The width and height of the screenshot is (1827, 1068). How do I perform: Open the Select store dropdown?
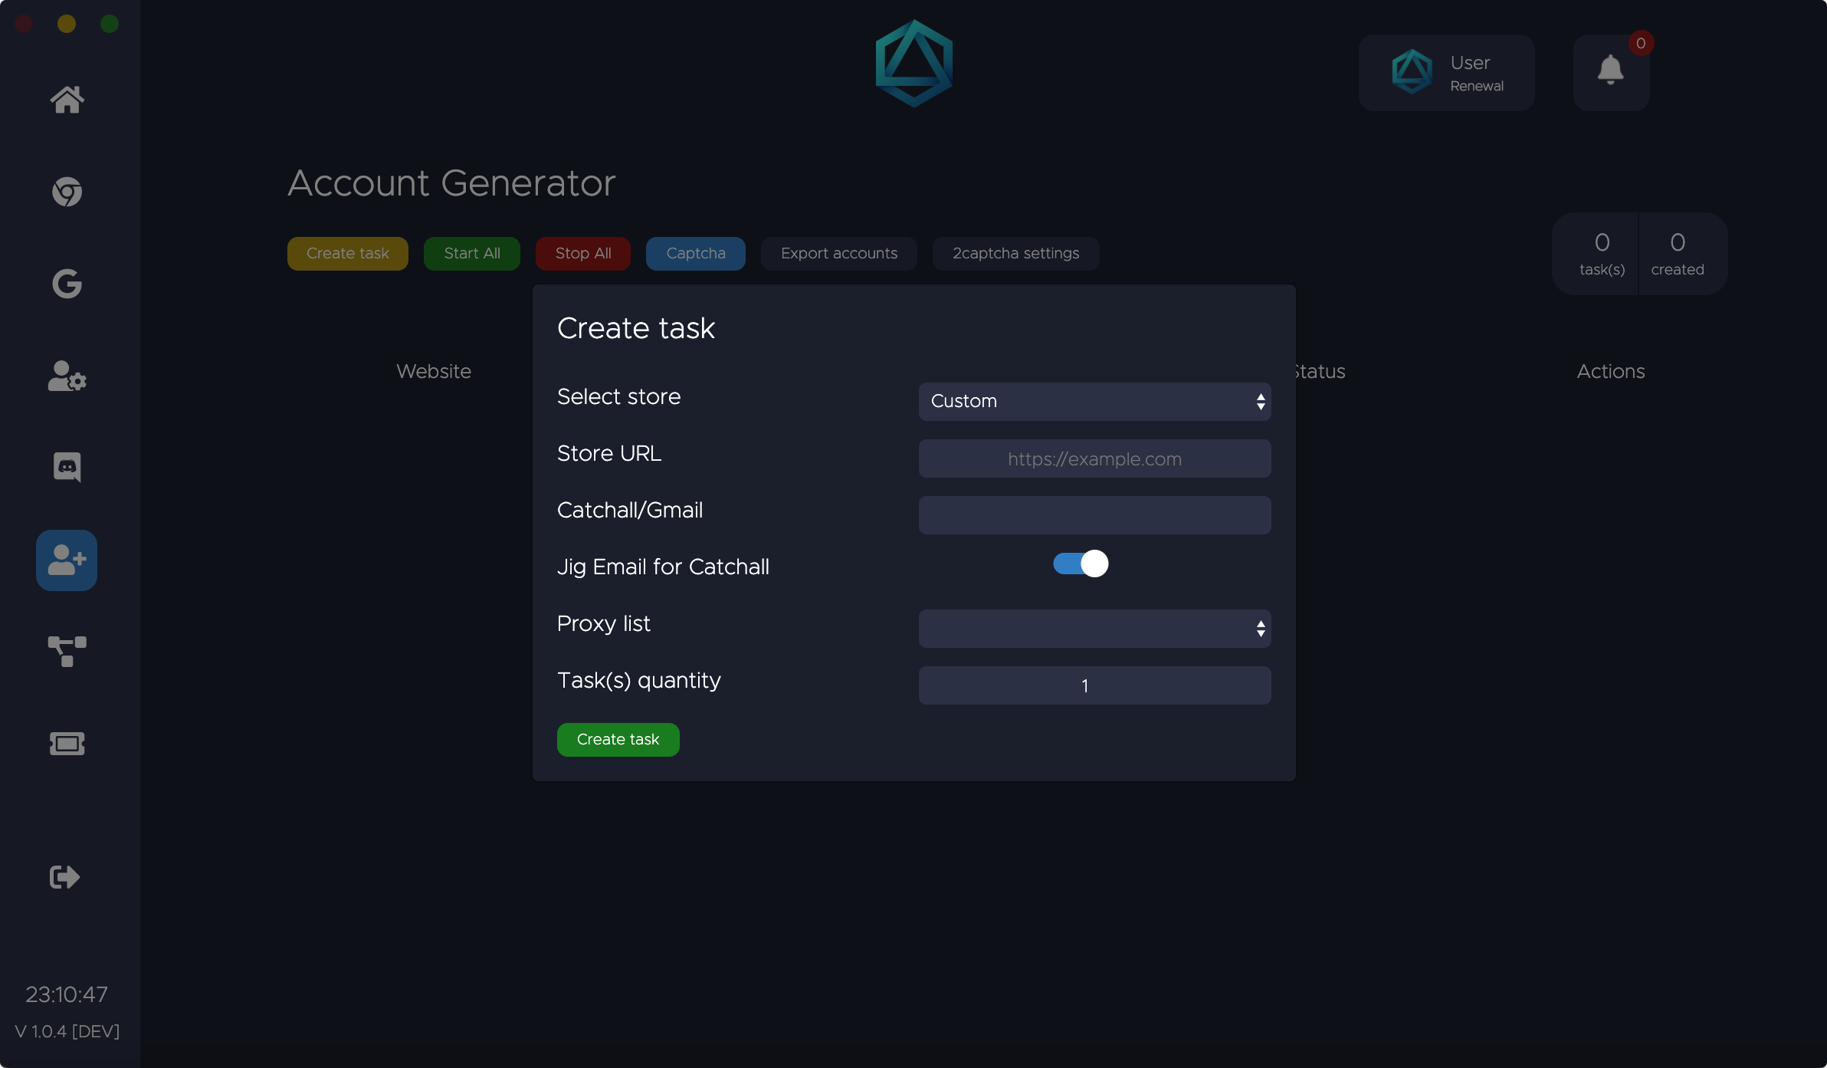tap(1094, 402)
